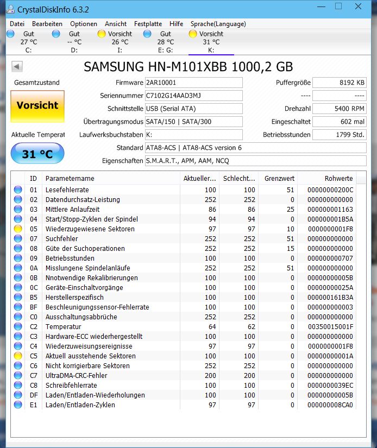Click the status dot for Ausschaltungsabbrüche

coord(18,317)
